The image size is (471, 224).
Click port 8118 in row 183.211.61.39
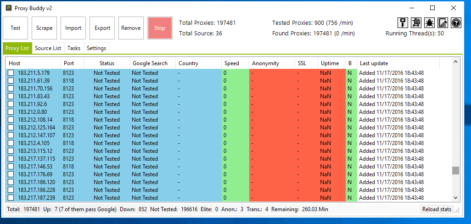68,81
